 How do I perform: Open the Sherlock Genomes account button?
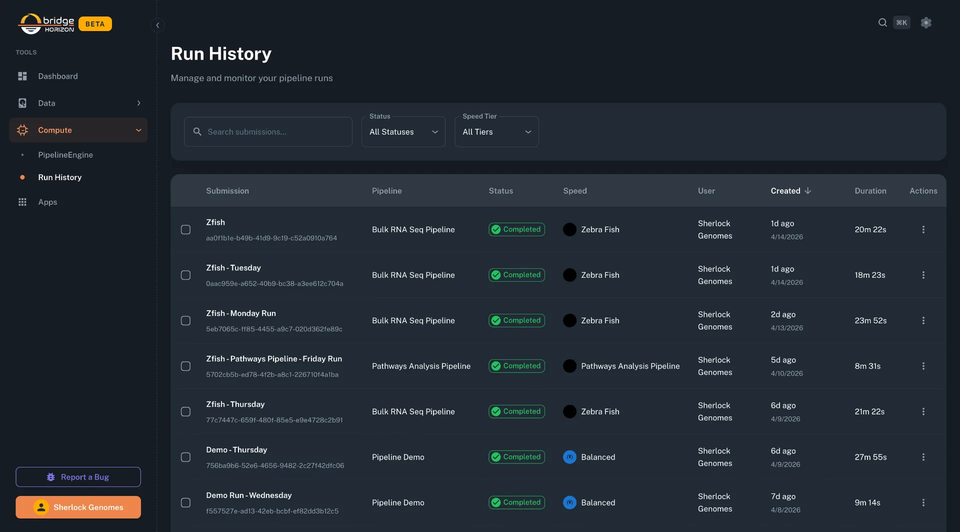[78, 507]
